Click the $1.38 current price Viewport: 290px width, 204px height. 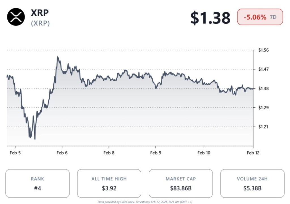click(210, 18)
